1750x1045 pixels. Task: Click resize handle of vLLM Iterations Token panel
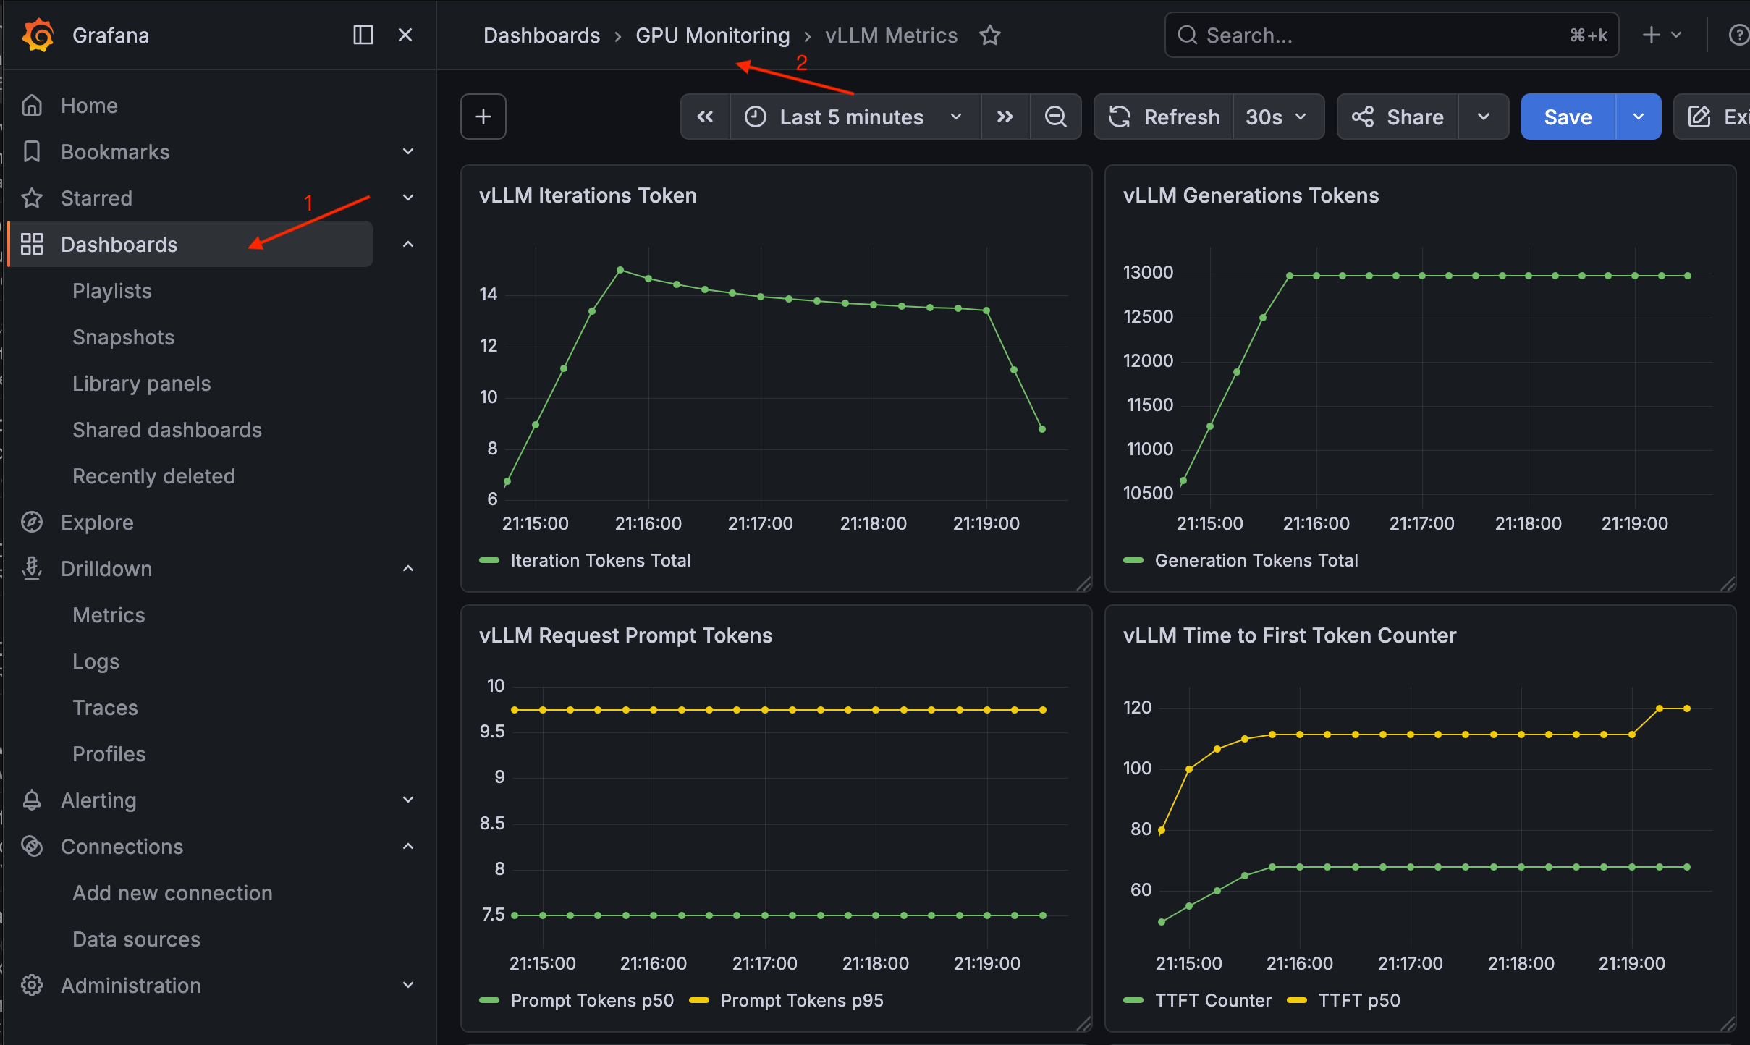[1083, 584]
